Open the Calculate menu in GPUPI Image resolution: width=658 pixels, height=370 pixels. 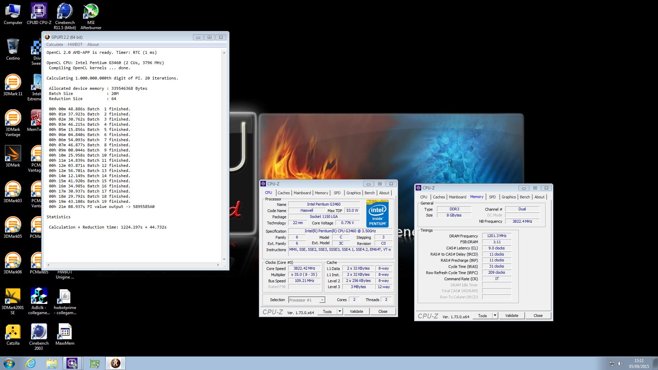pyautogui.click(x=54, y=45)
